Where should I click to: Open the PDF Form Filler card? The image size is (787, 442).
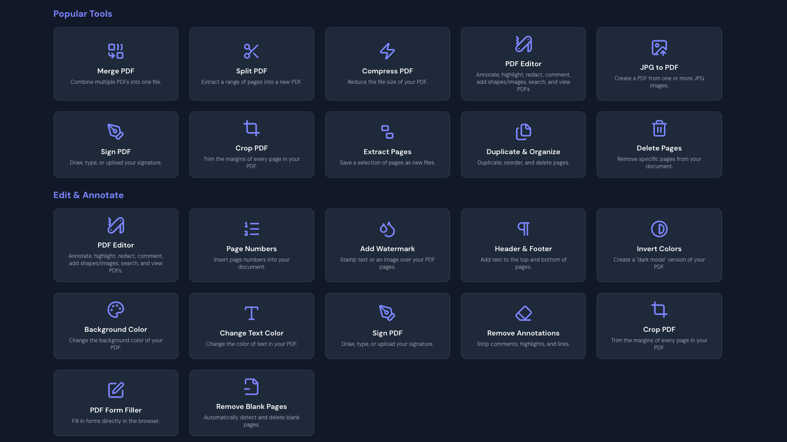pyautogui.click(x=116, y=403)
